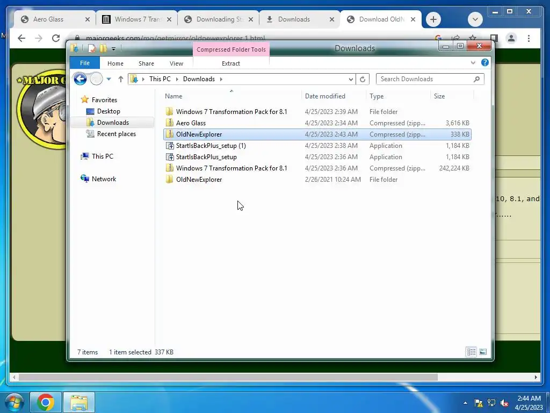
Task: Open Chrome's three-dot menu
Action: click(x=529, y=38)
